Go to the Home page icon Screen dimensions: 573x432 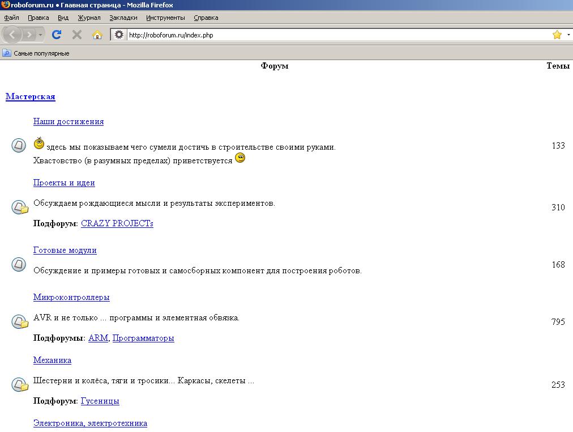[x=97, y=35]
